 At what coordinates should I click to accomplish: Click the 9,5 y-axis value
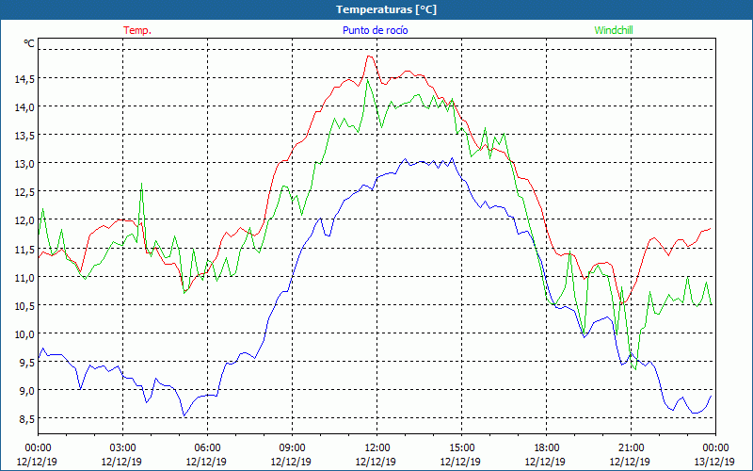pos(27,363)
